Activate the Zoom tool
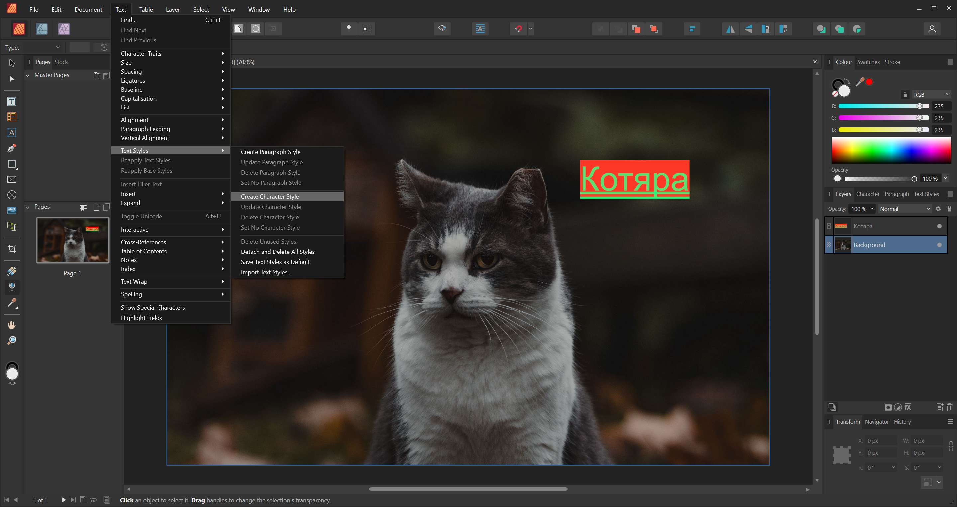 pyautogui.click(x=12, y=340)
